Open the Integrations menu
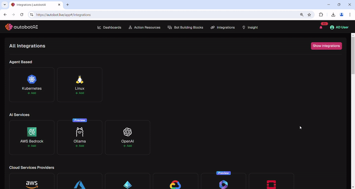Image resolution: width=355 pixels, height=189 pixels. pos(223,28)
